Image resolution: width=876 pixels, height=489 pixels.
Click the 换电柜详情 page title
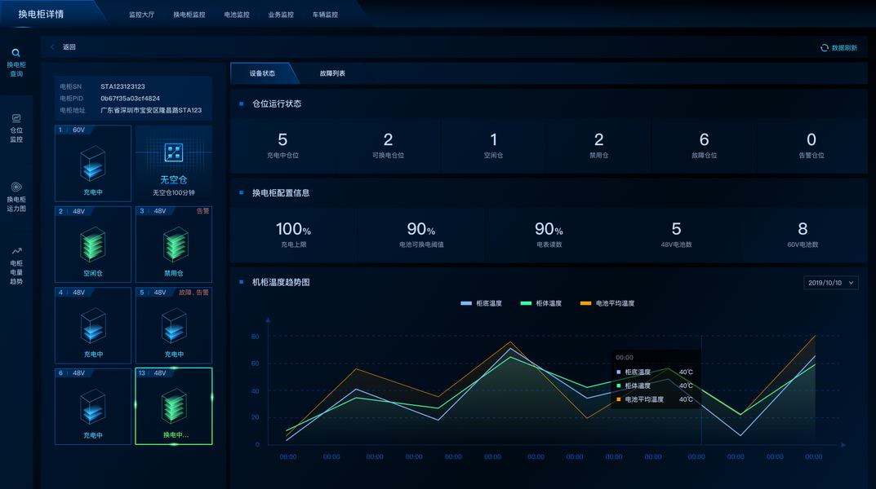(x=41, y=14)
